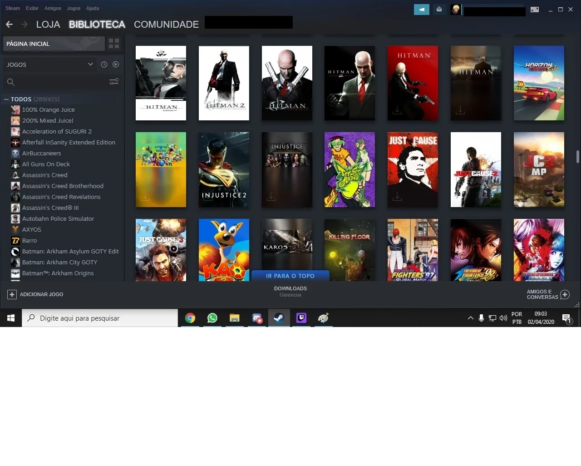Open DOWNLOADS Gerenciar
The image size is (581, 466).
290,292
